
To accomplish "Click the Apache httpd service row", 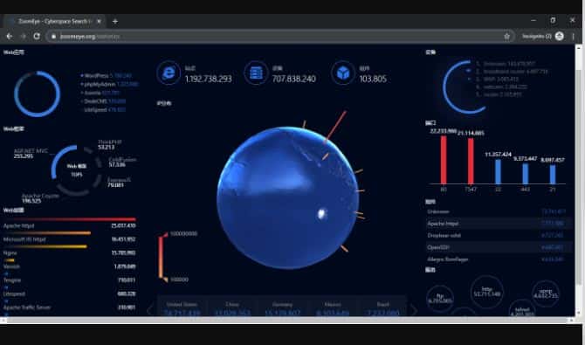I will point(499,224).
